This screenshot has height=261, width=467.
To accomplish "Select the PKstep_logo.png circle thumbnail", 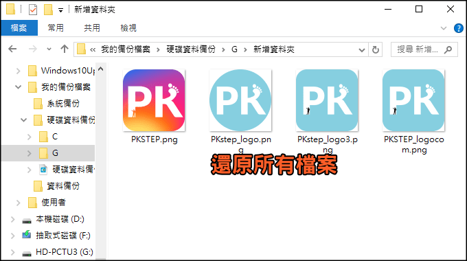I will pyautogui.click(x=240, y=100).
